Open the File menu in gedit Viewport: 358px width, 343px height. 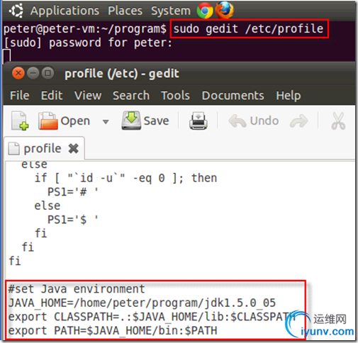pos(20,96)
